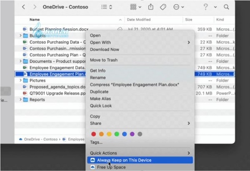This screenshot has width=250, height=171.
Task: Choose Move to Trash
Action: 140,60
